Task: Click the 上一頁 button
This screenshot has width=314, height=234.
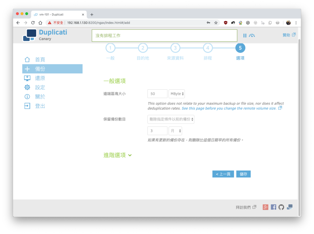Action: coord(223,174)
